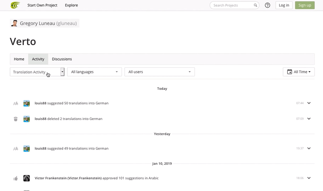Image resolution: width=323 pixels, height=191 pixels.
Task: Click the Crowdin logo icon
Action: pyautogui.click(x=15, y=5)
